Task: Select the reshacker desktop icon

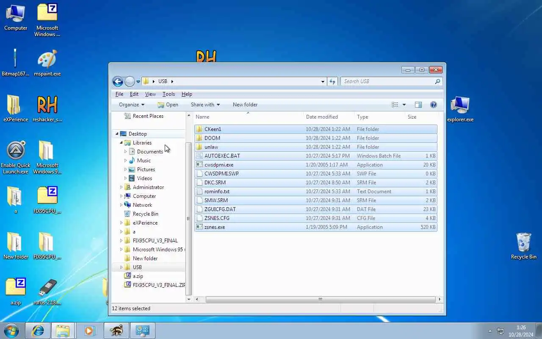Action: 47,109
